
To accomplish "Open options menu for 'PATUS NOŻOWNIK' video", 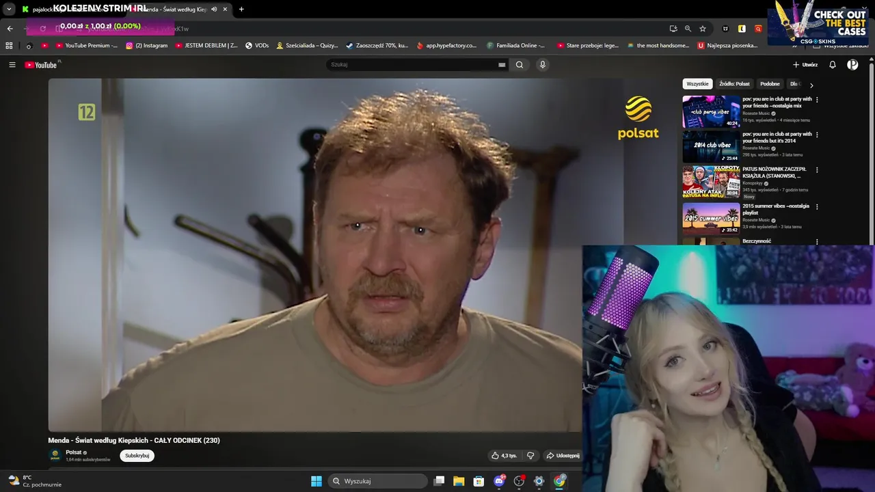I will tap(817, 170).
